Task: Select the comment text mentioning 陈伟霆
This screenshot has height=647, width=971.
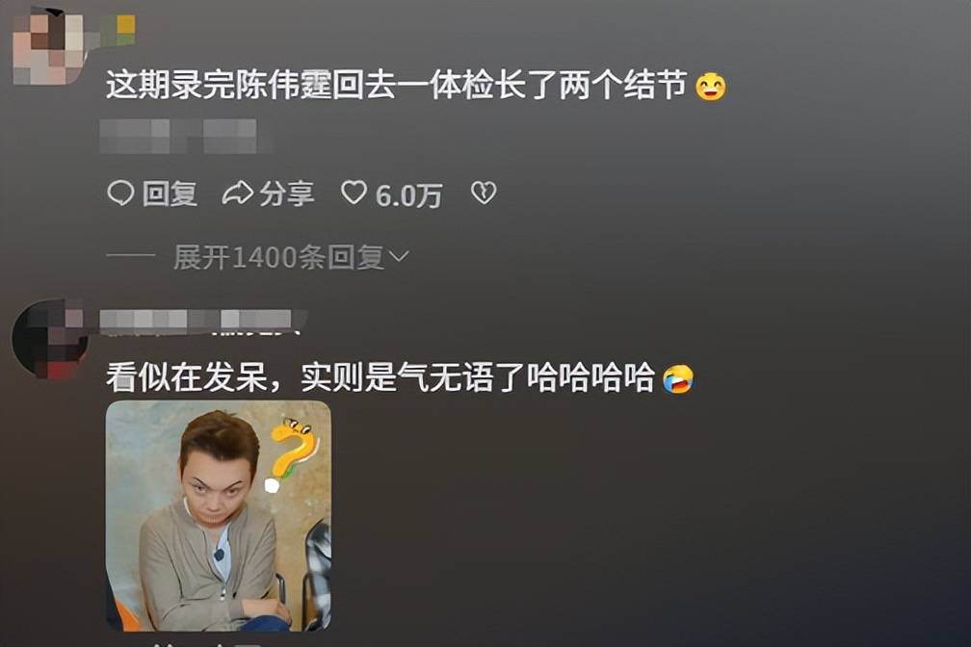Action: pyautogui.click(x=396, y=84)
